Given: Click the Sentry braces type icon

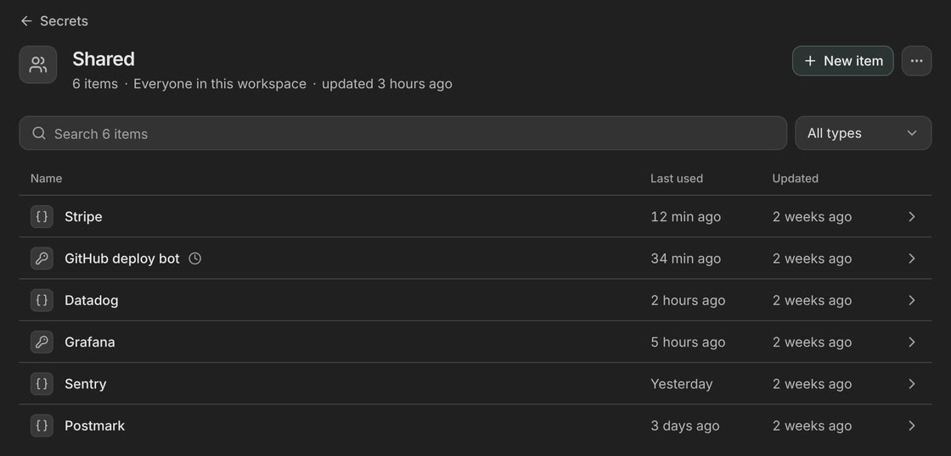Looking at the screenshot, I should [x=42, y=384].
